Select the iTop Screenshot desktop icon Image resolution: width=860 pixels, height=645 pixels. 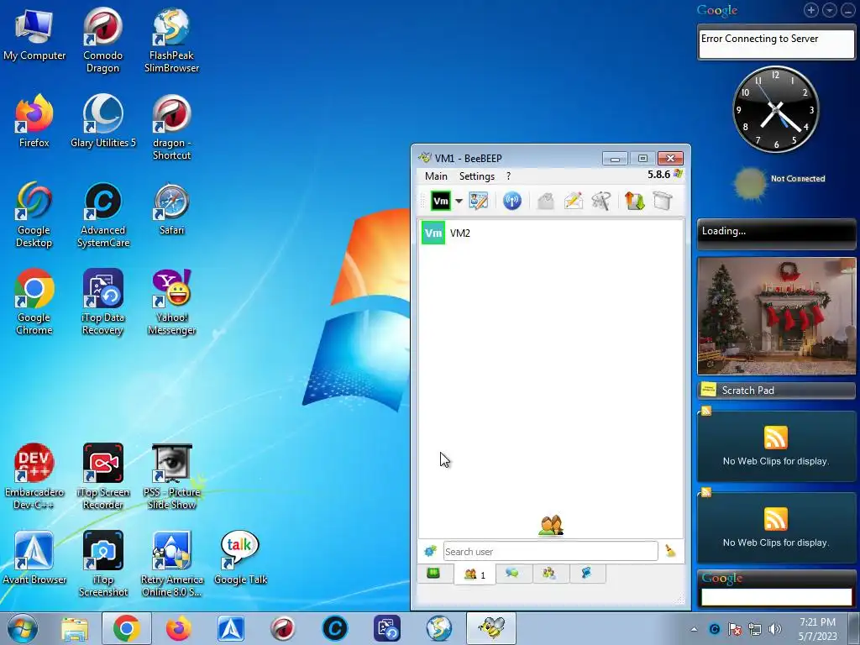pyautogui.click(x=103, y=564)
